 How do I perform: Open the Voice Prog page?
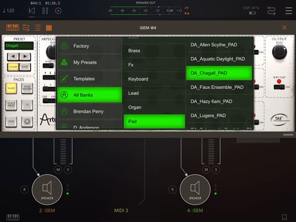pyautogui.click(x=11, y=105)
